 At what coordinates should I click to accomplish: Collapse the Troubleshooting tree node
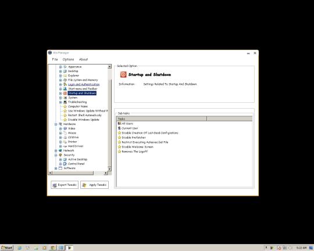tap(60, 102)
